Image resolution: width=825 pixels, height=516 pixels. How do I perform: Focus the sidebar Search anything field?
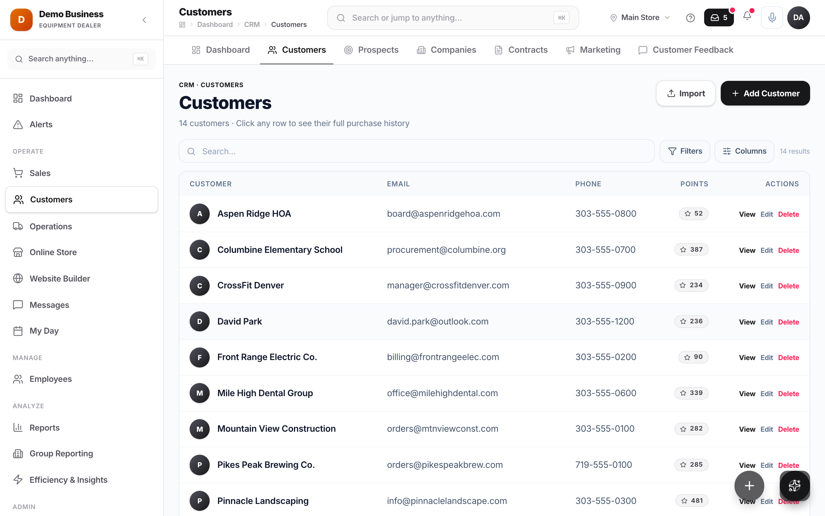pyautogui.click(x=81, y=59)
